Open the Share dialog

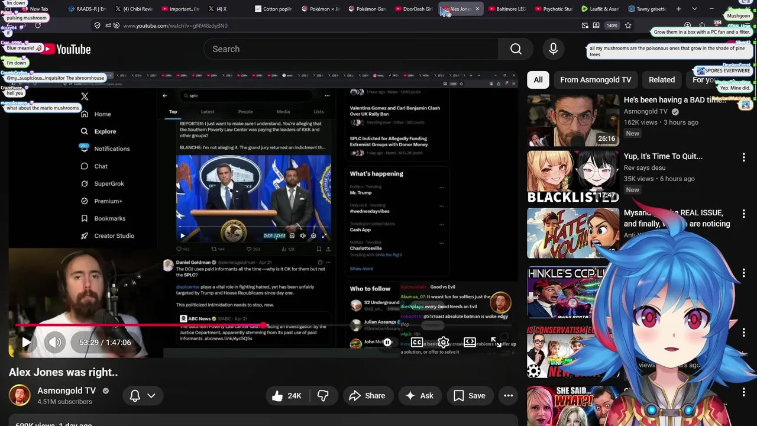(x=367, y=396)
